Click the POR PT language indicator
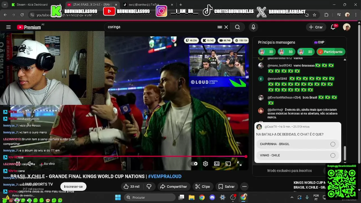The width and height of the screenshot is (361, 203). click(316, 197)
